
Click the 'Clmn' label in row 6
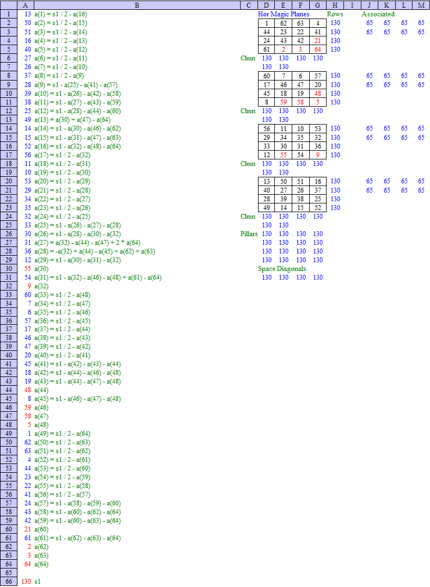[248, 58]
